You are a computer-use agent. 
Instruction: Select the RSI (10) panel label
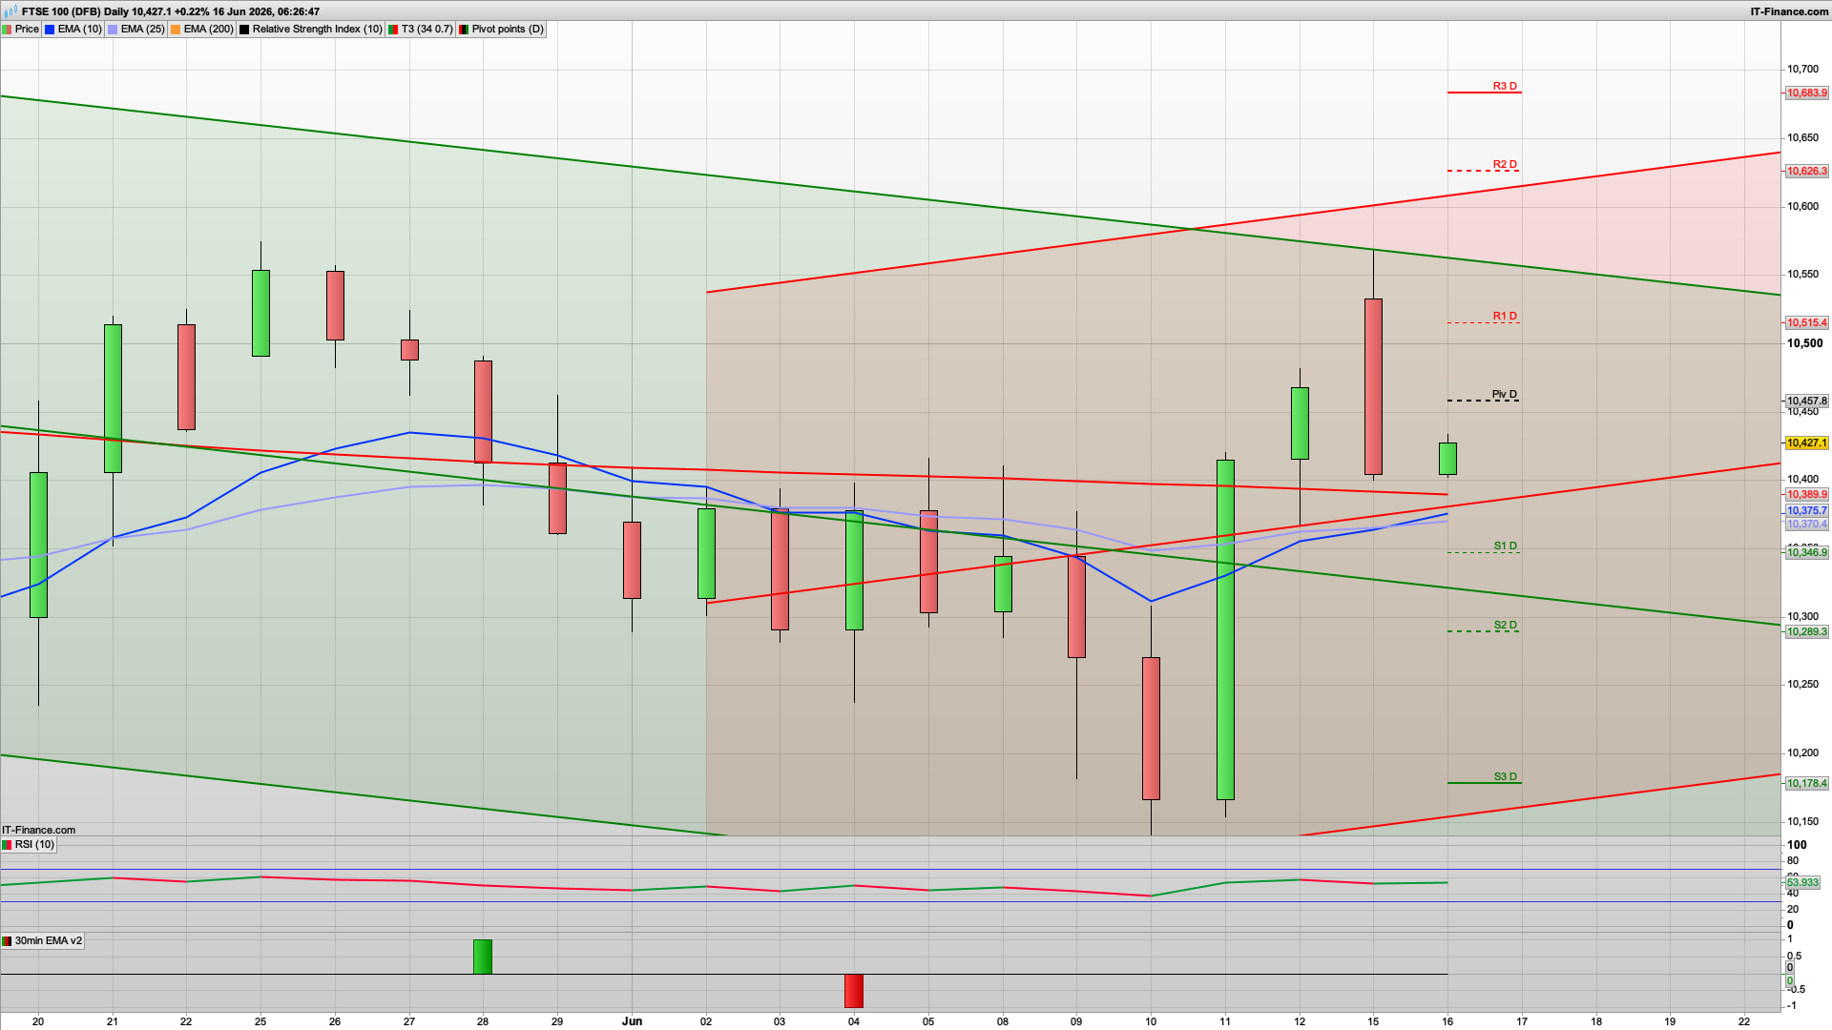(34, 845)
